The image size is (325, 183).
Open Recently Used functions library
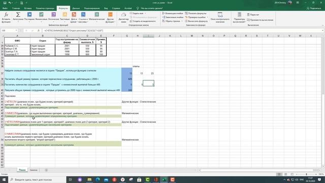click(x=29, y=17)
